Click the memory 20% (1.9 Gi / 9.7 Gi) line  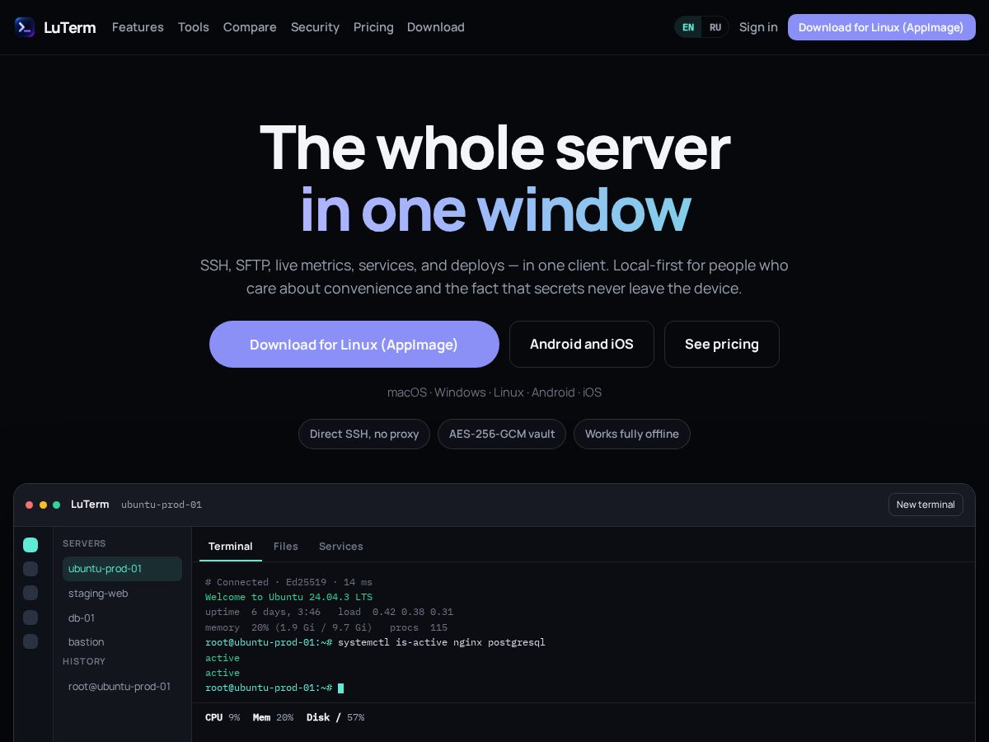pos(326,627)
